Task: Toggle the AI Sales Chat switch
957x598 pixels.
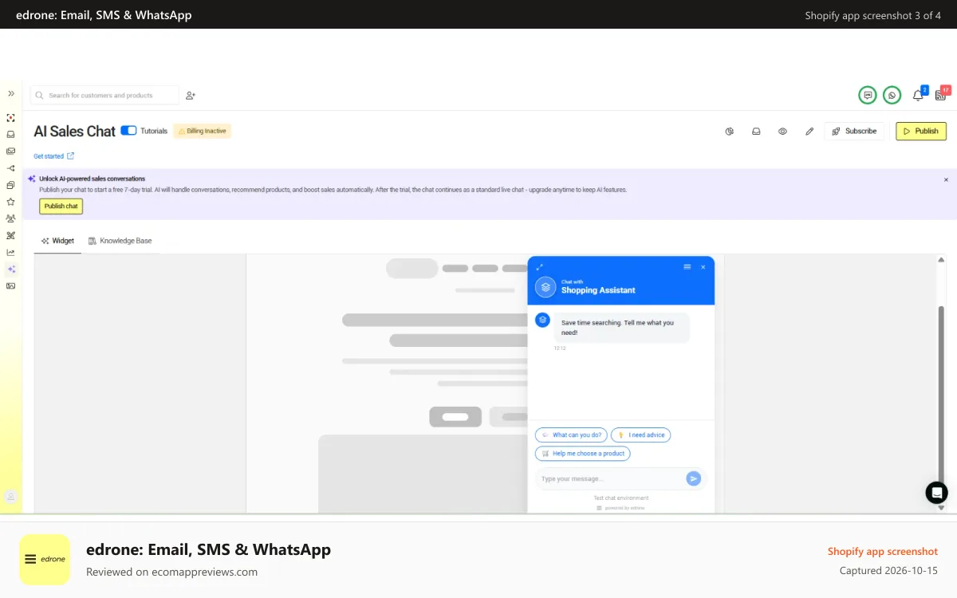Action: (128, 131)
